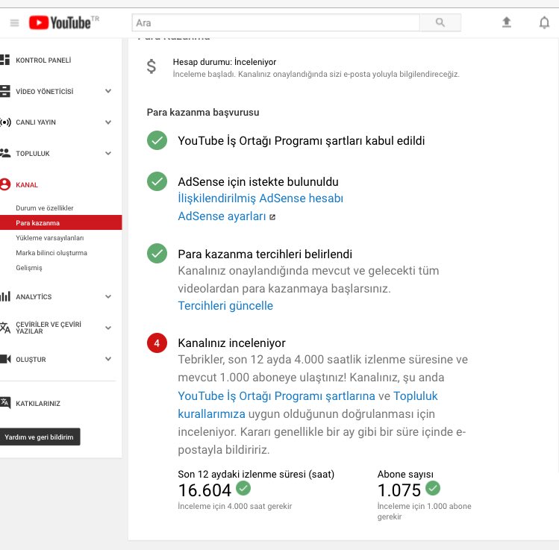The width and height of the screenshot is (559, 550).
Task: Click the Kontrol Paneli dashboard icon
Action: click(x=5, y=60)
